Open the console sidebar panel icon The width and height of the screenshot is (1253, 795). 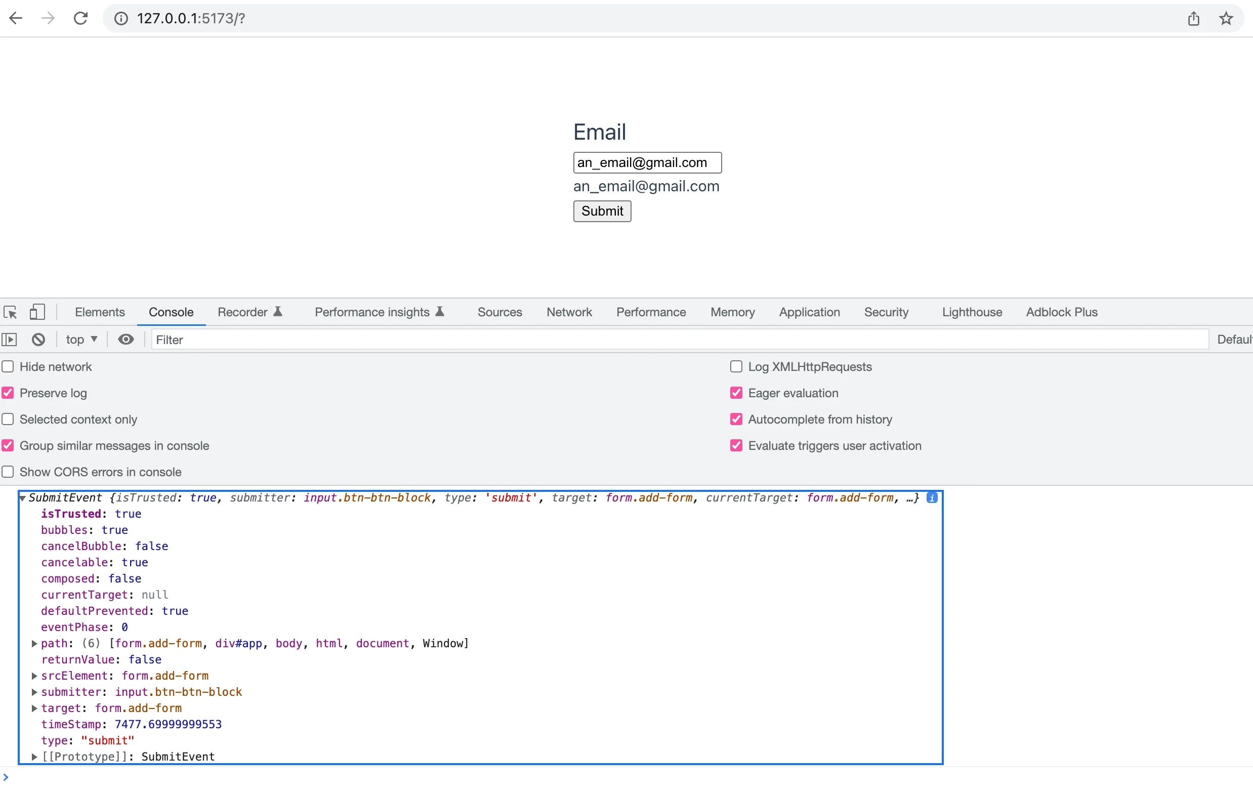[x=10, y=339]
